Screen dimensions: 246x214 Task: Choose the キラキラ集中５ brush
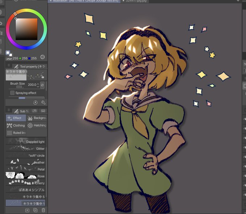click(26, 196)
